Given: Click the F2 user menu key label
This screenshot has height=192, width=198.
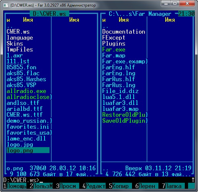Looking at the screenshot, I should (x=41, y=186).
